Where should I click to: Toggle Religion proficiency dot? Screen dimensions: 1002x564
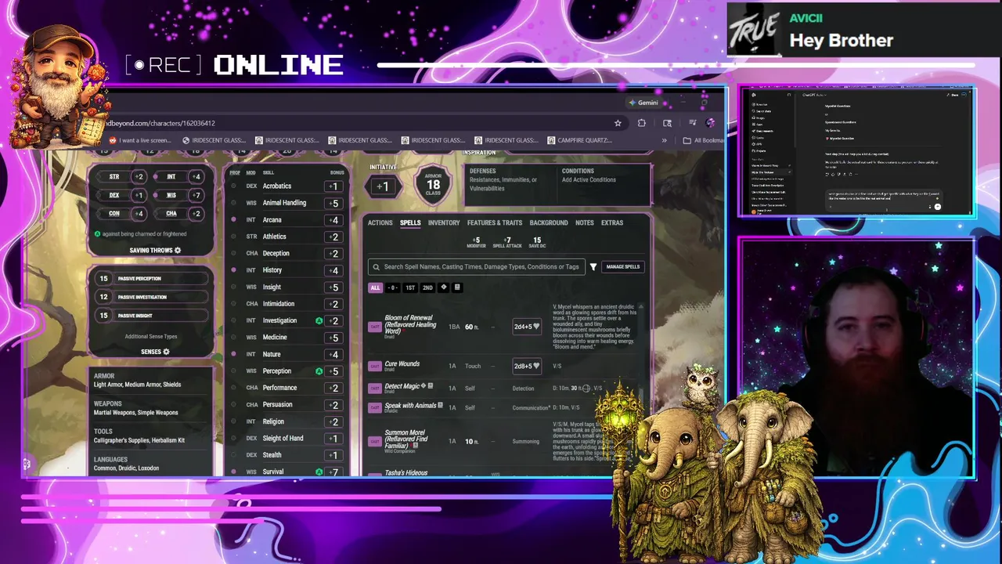(233, 422)
